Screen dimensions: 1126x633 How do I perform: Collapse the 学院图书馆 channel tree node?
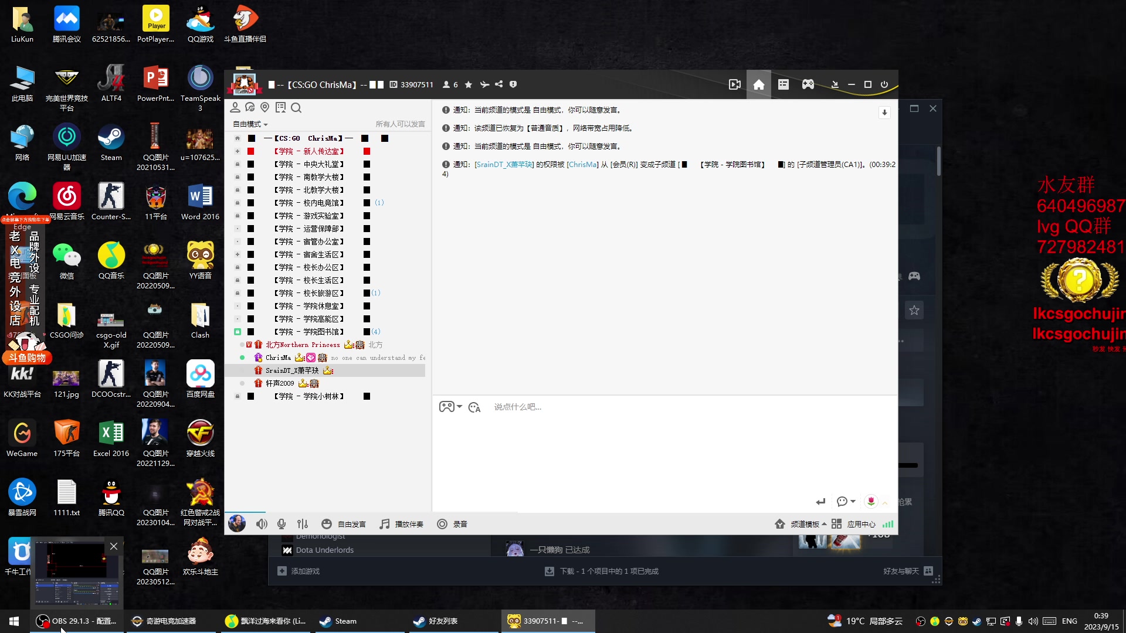238,332
